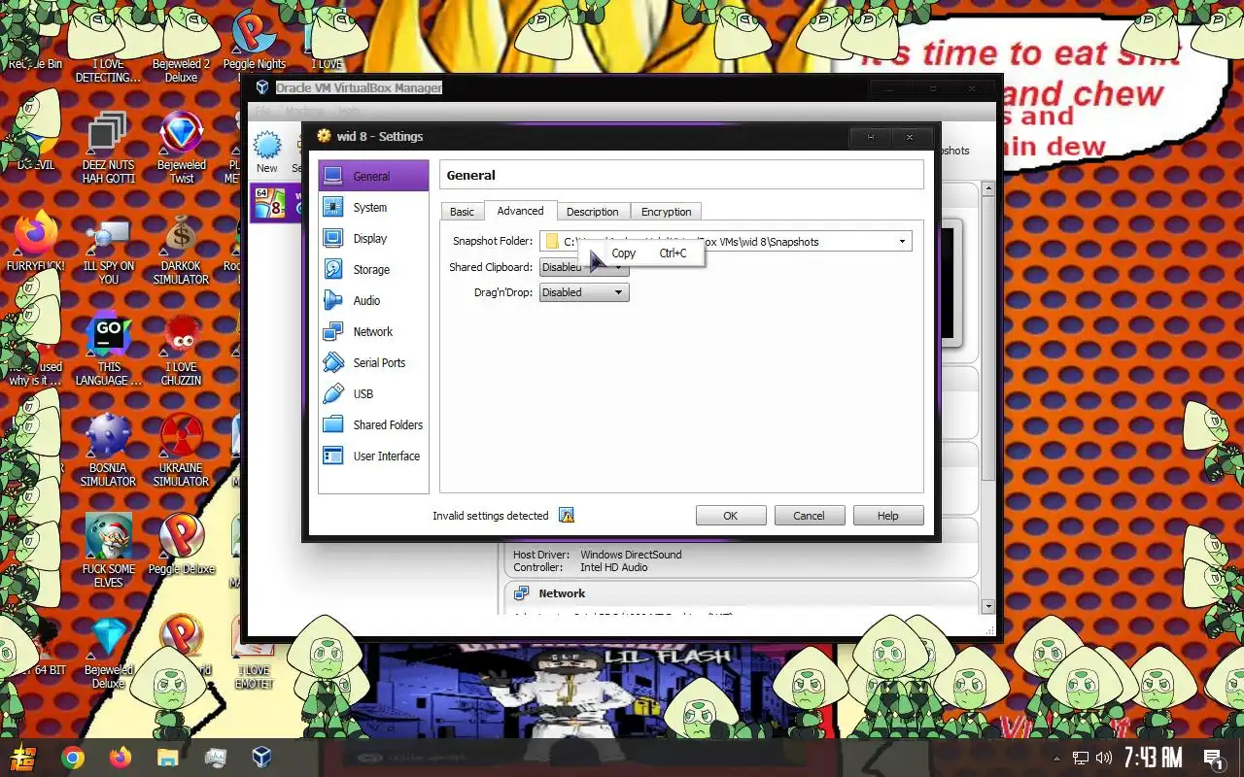Open the I LOVE CHUZZIN desktop icon
The height and width of the screenshot is (777, 1244).
tap(181, 350)
